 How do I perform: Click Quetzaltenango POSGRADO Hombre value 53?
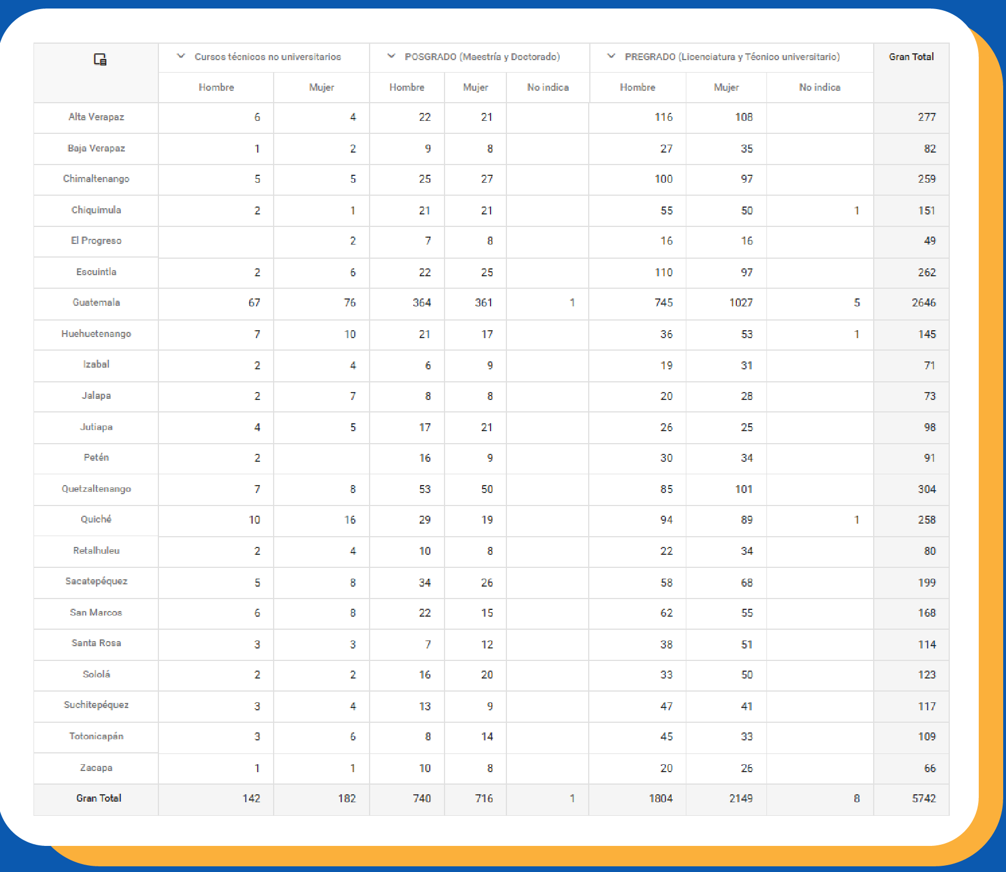(425, 489)
